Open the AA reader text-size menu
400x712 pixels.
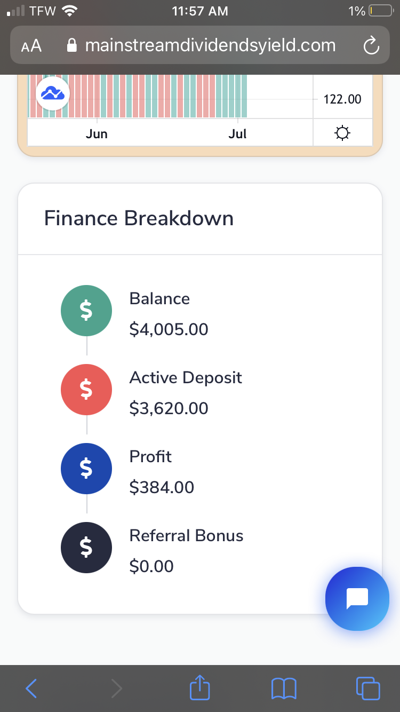point(31,46)
